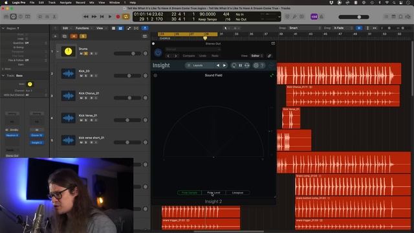Go to beginning with transport button

pyautogui.click(x=102, y=17)
